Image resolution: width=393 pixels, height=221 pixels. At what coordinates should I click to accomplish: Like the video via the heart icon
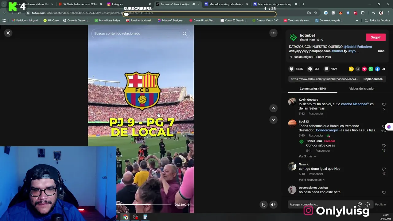click(292, 69)
